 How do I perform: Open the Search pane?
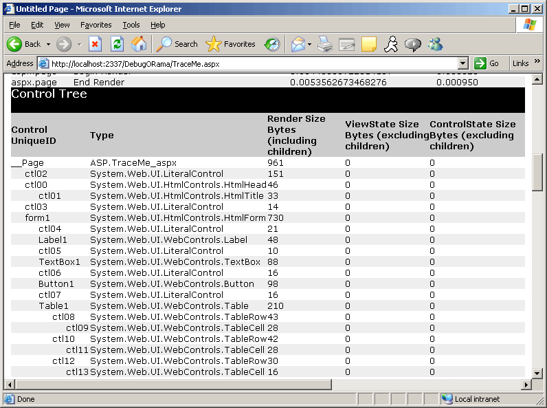click(177, 44)
